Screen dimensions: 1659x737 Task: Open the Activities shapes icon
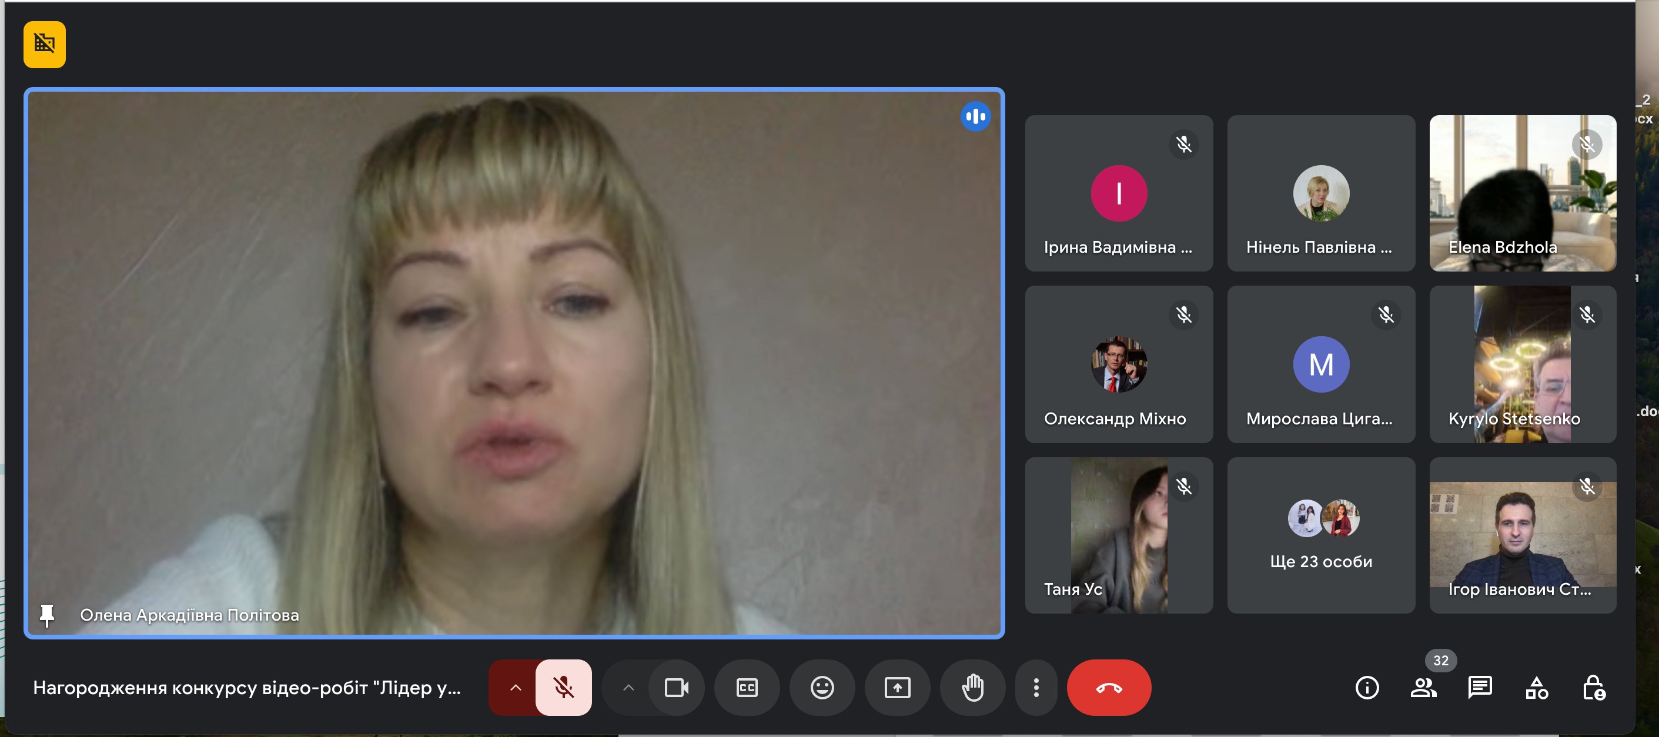click(x=1536, y=688)
